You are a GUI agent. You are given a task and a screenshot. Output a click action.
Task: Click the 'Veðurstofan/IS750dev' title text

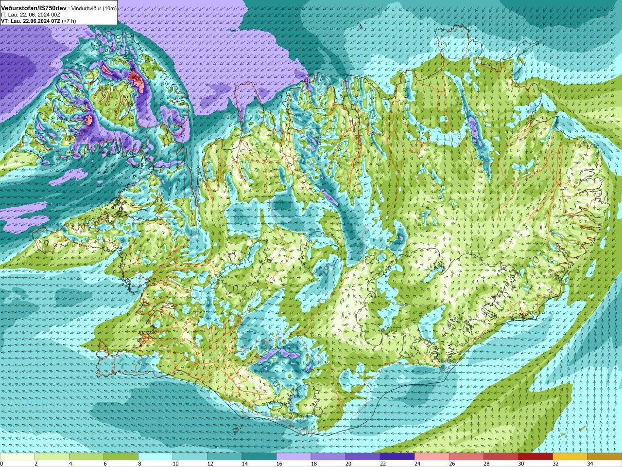pos(34,8)
